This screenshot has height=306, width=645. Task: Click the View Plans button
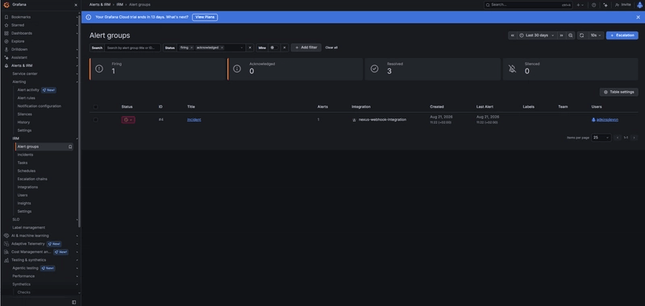205,17
